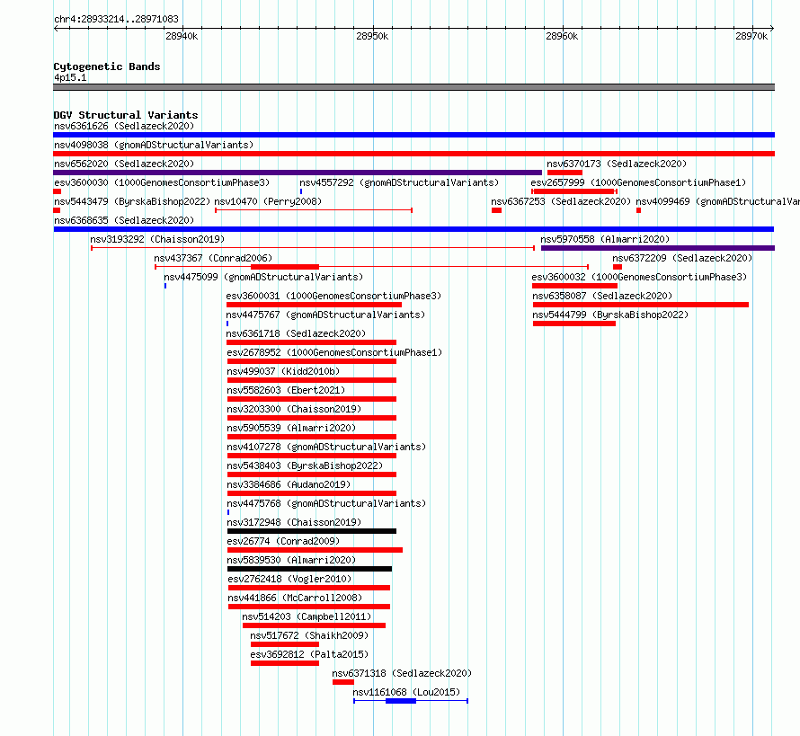Viewport: 800px width, 736px height.
Task: Click the Cytogenetic Bands track title
Action: point(107,67)
